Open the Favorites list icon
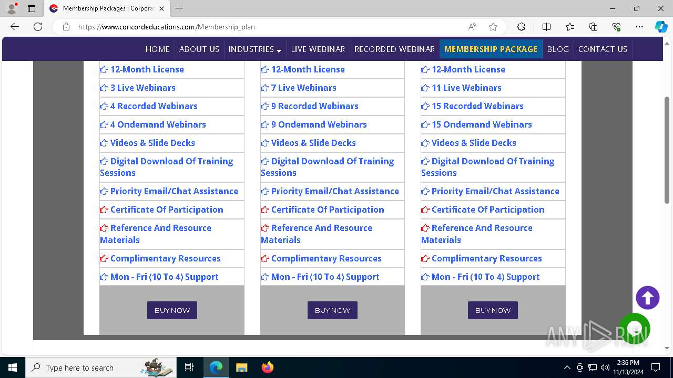The width and height of the screenshot is (673, 378). 570,27
